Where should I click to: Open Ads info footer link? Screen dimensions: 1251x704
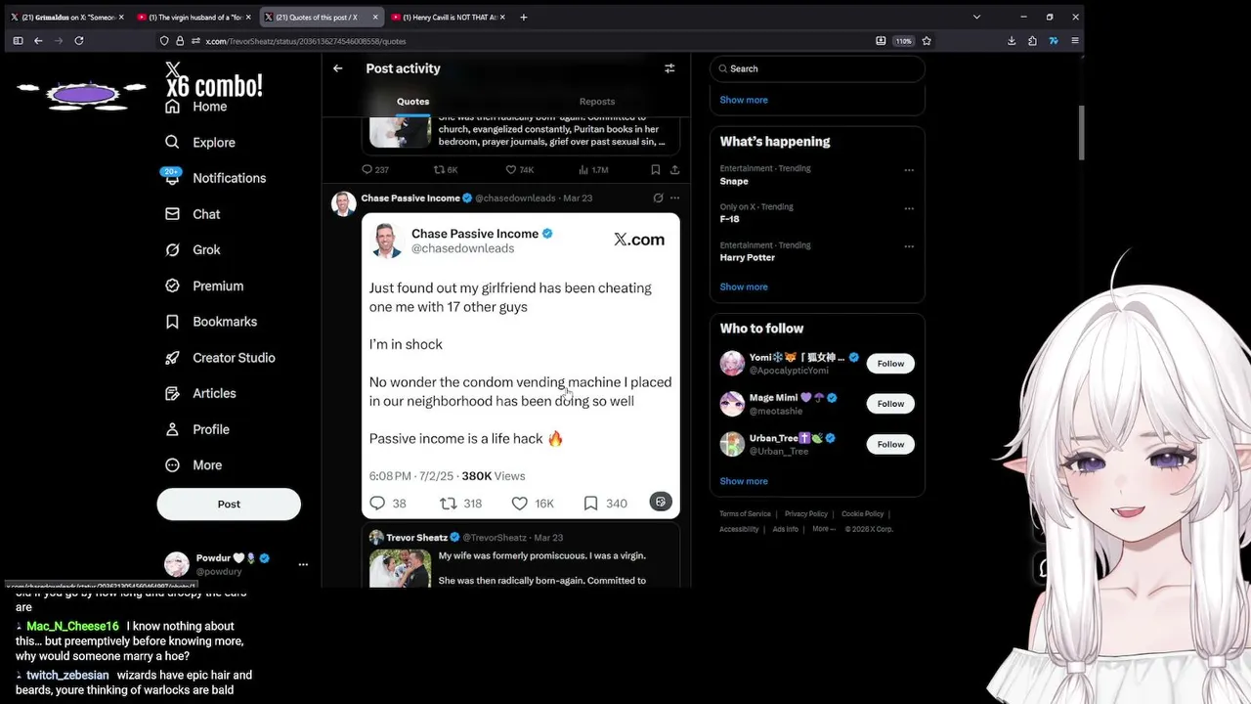785,529
